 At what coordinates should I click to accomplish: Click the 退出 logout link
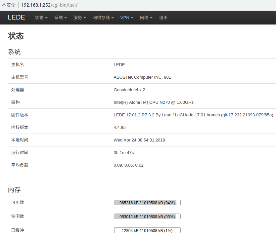tap(163, 18)
